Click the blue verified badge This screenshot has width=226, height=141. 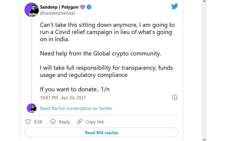tap(89, 7)
